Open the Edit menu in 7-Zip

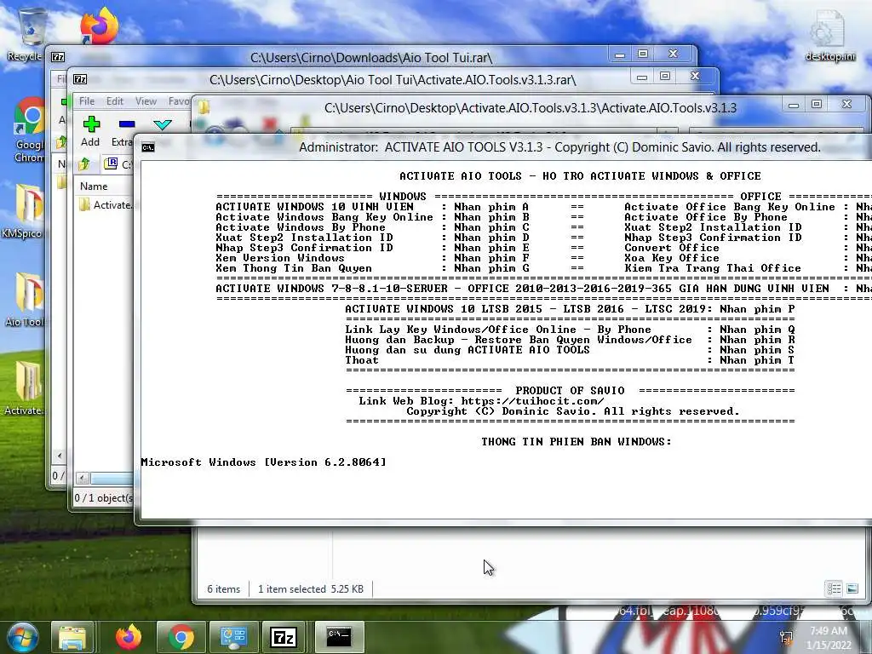pos(115,101)
